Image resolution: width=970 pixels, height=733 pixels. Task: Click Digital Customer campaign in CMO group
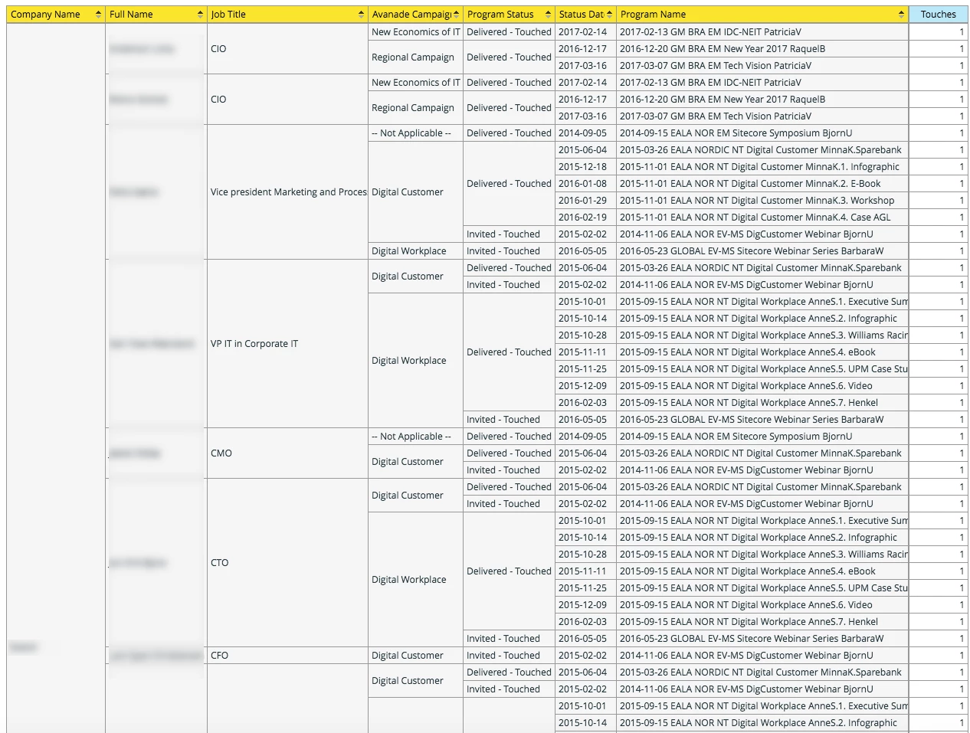coord(416,462)
